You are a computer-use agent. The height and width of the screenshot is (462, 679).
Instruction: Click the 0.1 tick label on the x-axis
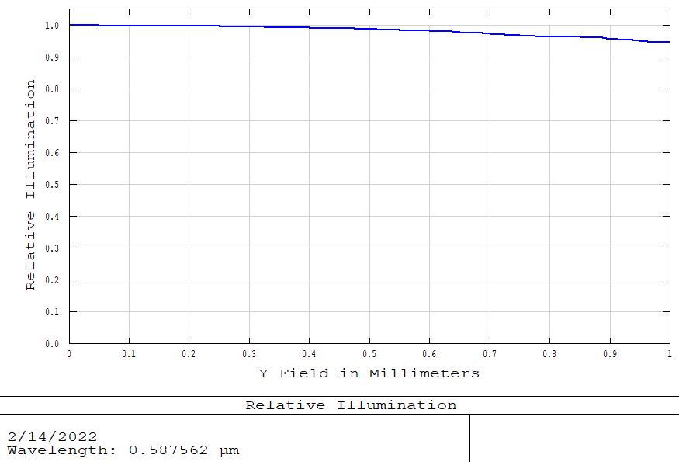click(x=129, y=354)
